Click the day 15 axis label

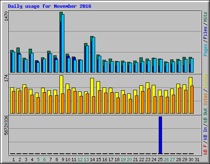click(98, 159)
